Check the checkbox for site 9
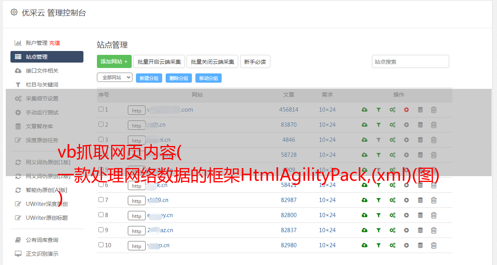The height and width of the screenshot is (265, 497). coord(101,230)
